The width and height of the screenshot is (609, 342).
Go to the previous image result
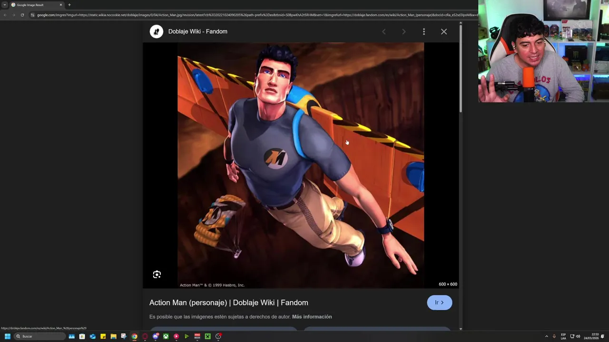click(384, 31)
